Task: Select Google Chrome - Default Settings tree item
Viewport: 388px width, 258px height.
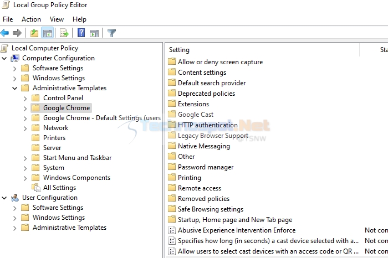Action: click(101, 118)
